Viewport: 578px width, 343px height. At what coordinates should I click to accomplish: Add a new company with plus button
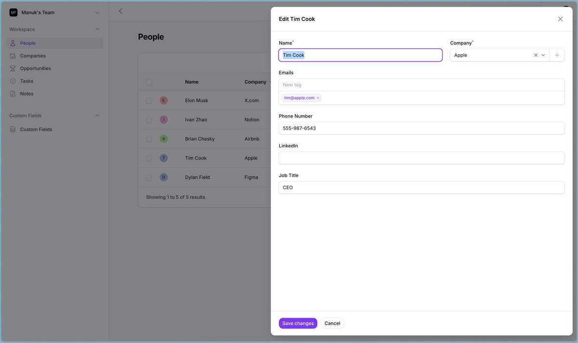557,55
